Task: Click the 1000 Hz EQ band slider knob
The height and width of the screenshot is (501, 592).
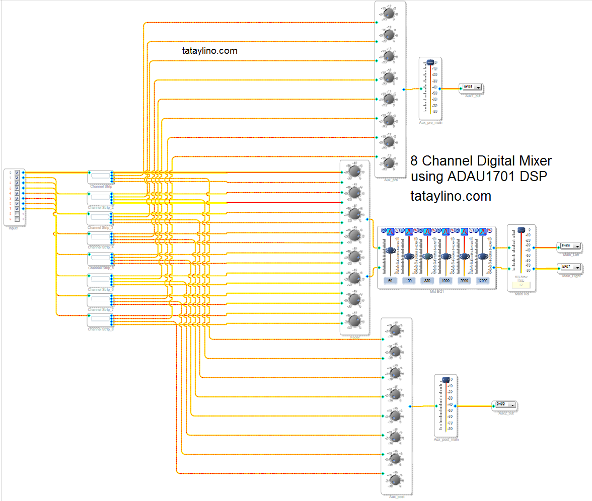Action: click(446, 257)
